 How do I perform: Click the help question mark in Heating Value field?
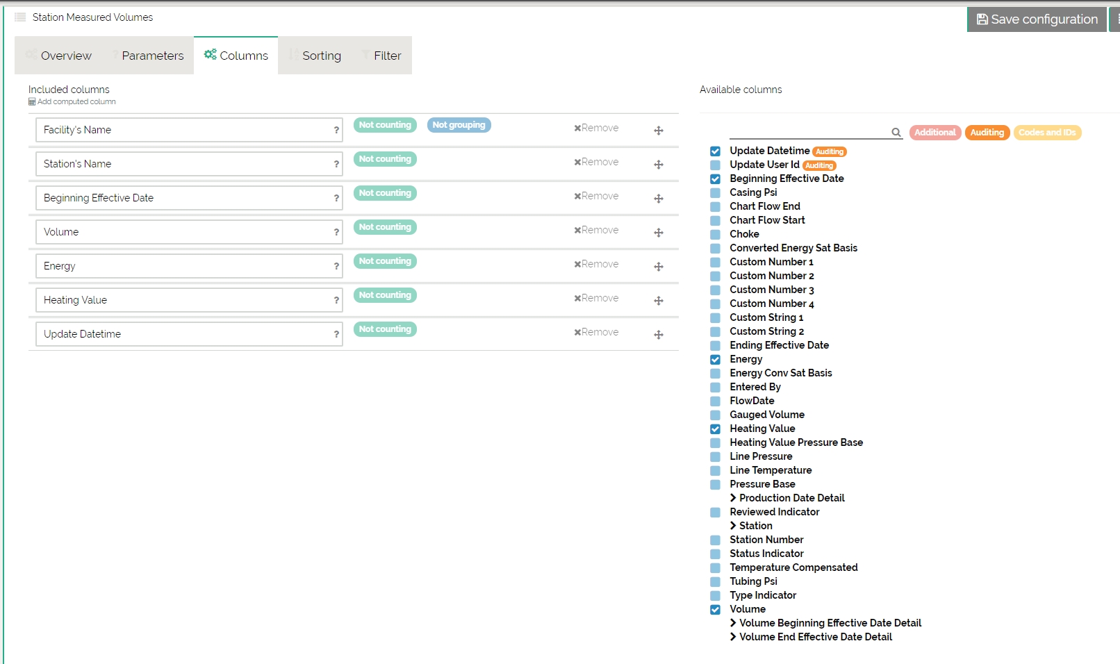tap(336, 300)
